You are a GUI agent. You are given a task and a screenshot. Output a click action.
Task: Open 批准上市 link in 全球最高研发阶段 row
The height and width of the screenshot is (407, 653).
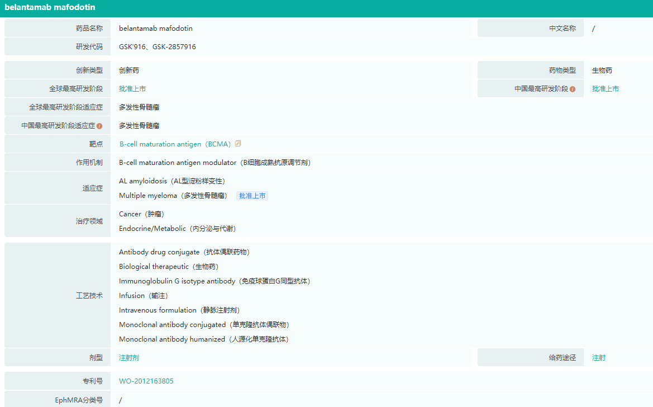pos(132,89)
